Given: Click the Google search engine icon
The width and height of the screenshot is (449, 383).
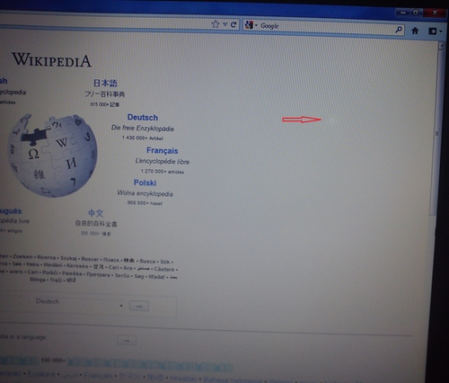Looking at the screenshot, I should coord(249,25).
